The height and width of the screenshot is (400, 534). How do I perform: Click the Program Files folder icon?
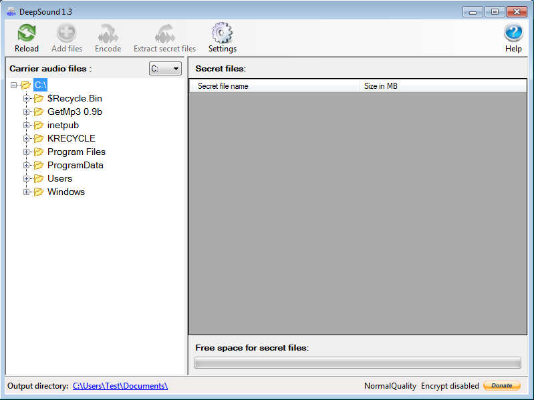pyautogui.click(x=39, y=152)
